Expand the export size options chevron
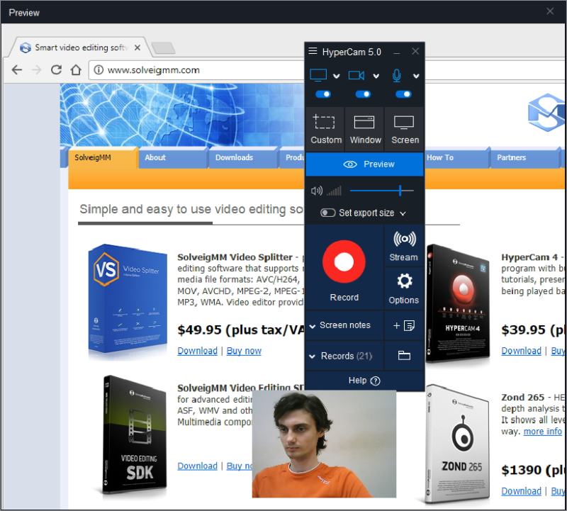The height and width of the screenshot is (511, 567). pos(403,213)
